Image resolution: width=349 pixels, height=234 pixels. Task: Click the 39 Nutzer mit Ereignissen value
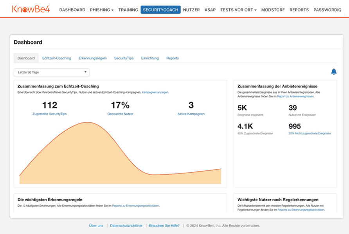point(293,108)
